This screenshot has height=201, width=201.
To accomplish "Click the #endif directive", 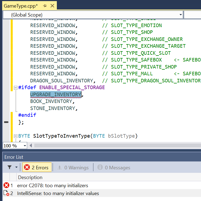I will 27,115.
